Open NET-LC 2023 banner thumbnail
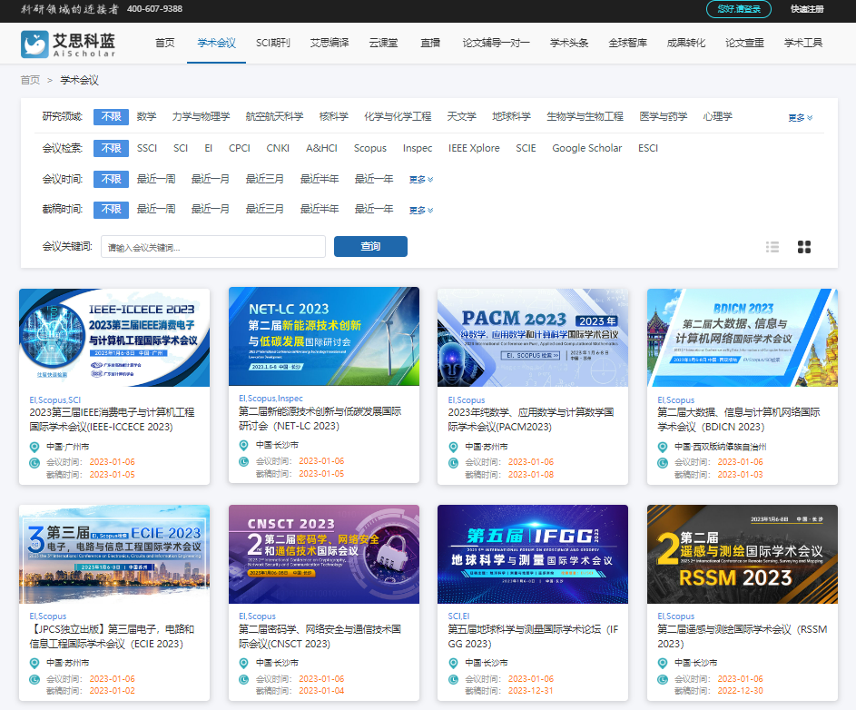Viewport: 856px width, 710px height. point(324,337)
